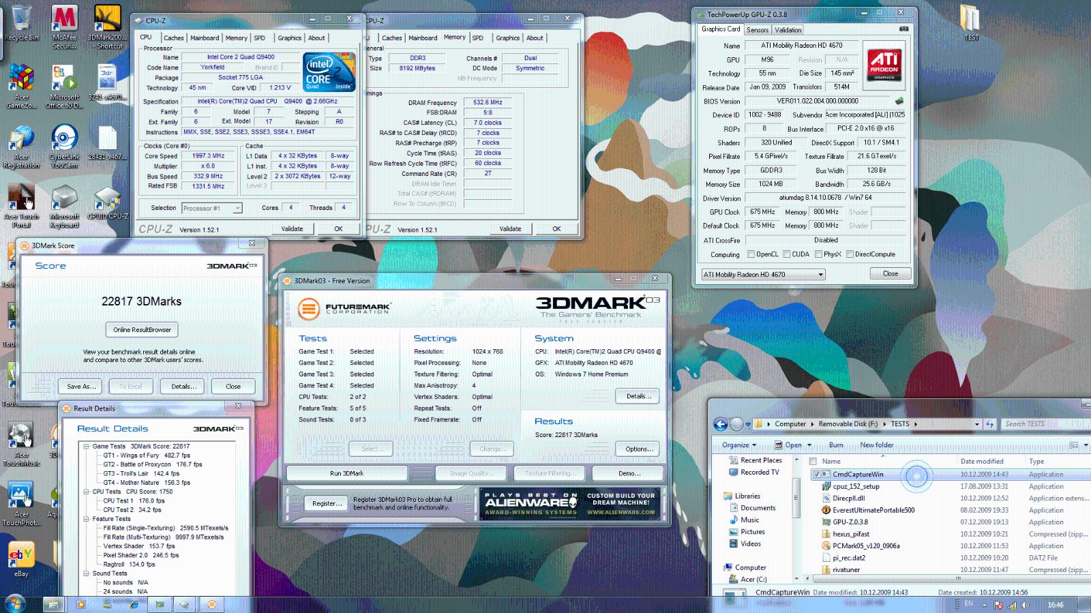Click the Internet Explorer taskbar icon

[134, 604]
